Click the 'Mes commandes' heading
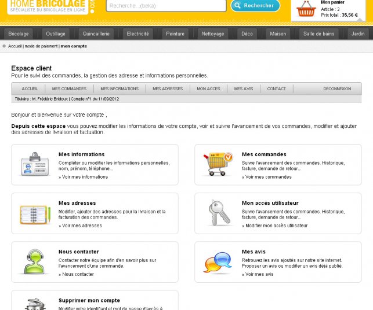The image size is (373, 310). coord(264,154)
